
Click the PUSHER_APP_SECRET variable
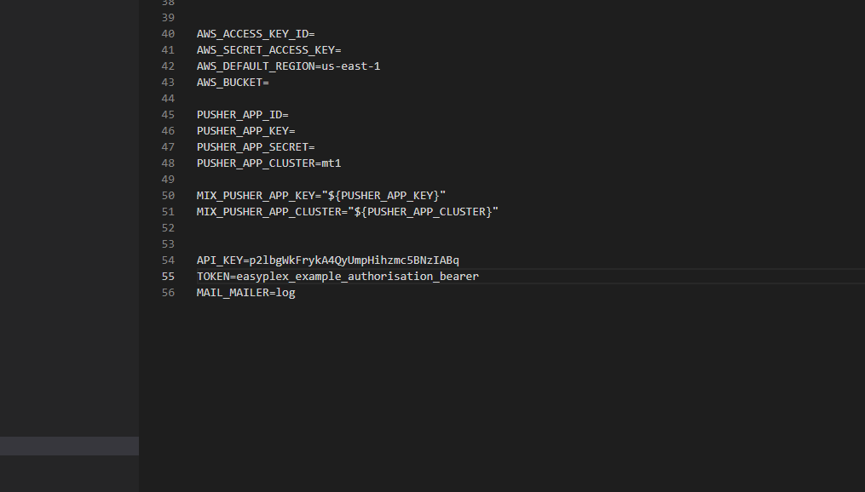pos(252,147)
